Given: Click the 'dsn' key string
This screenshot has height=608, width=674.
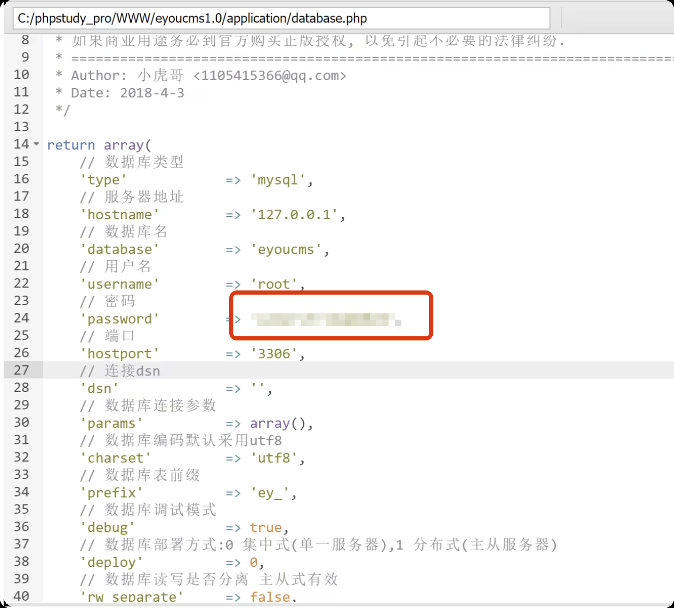Looking at the screenshot, I should click(x=99, y=389).
